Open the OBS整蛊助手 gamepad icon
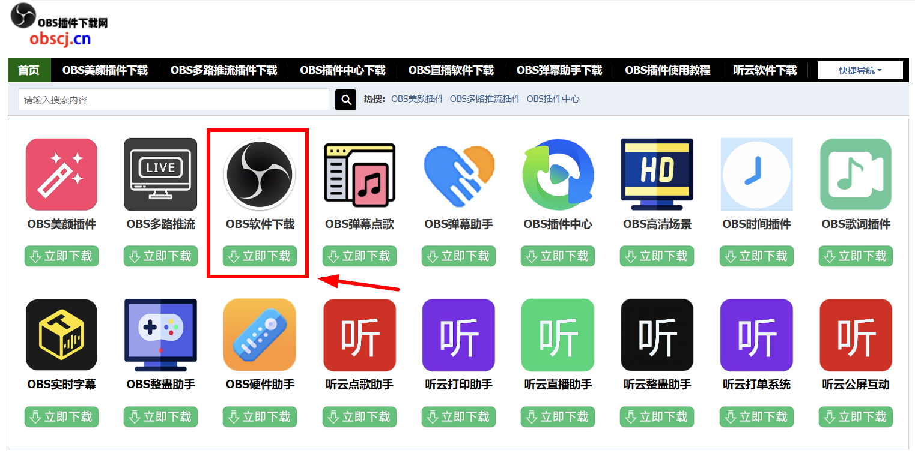 click(160, 335)
